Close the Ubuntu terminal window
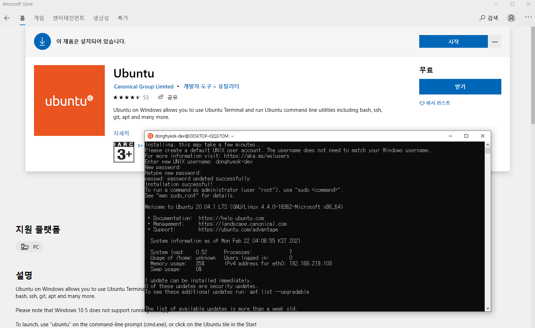535x328 pixels. click(x=482, y=136)
